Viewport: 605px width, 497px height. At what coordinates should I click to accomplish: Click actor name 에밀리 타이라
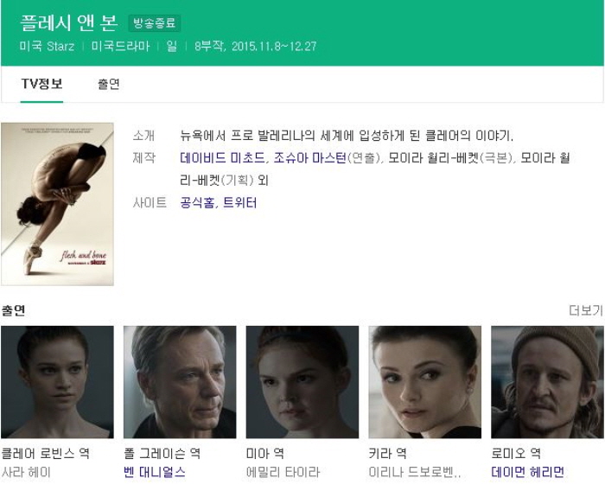(283, 472)
